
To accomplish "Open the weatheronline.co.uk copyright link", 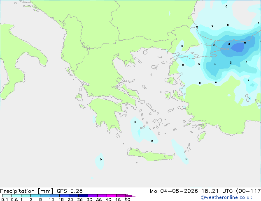I will point(226,197).
